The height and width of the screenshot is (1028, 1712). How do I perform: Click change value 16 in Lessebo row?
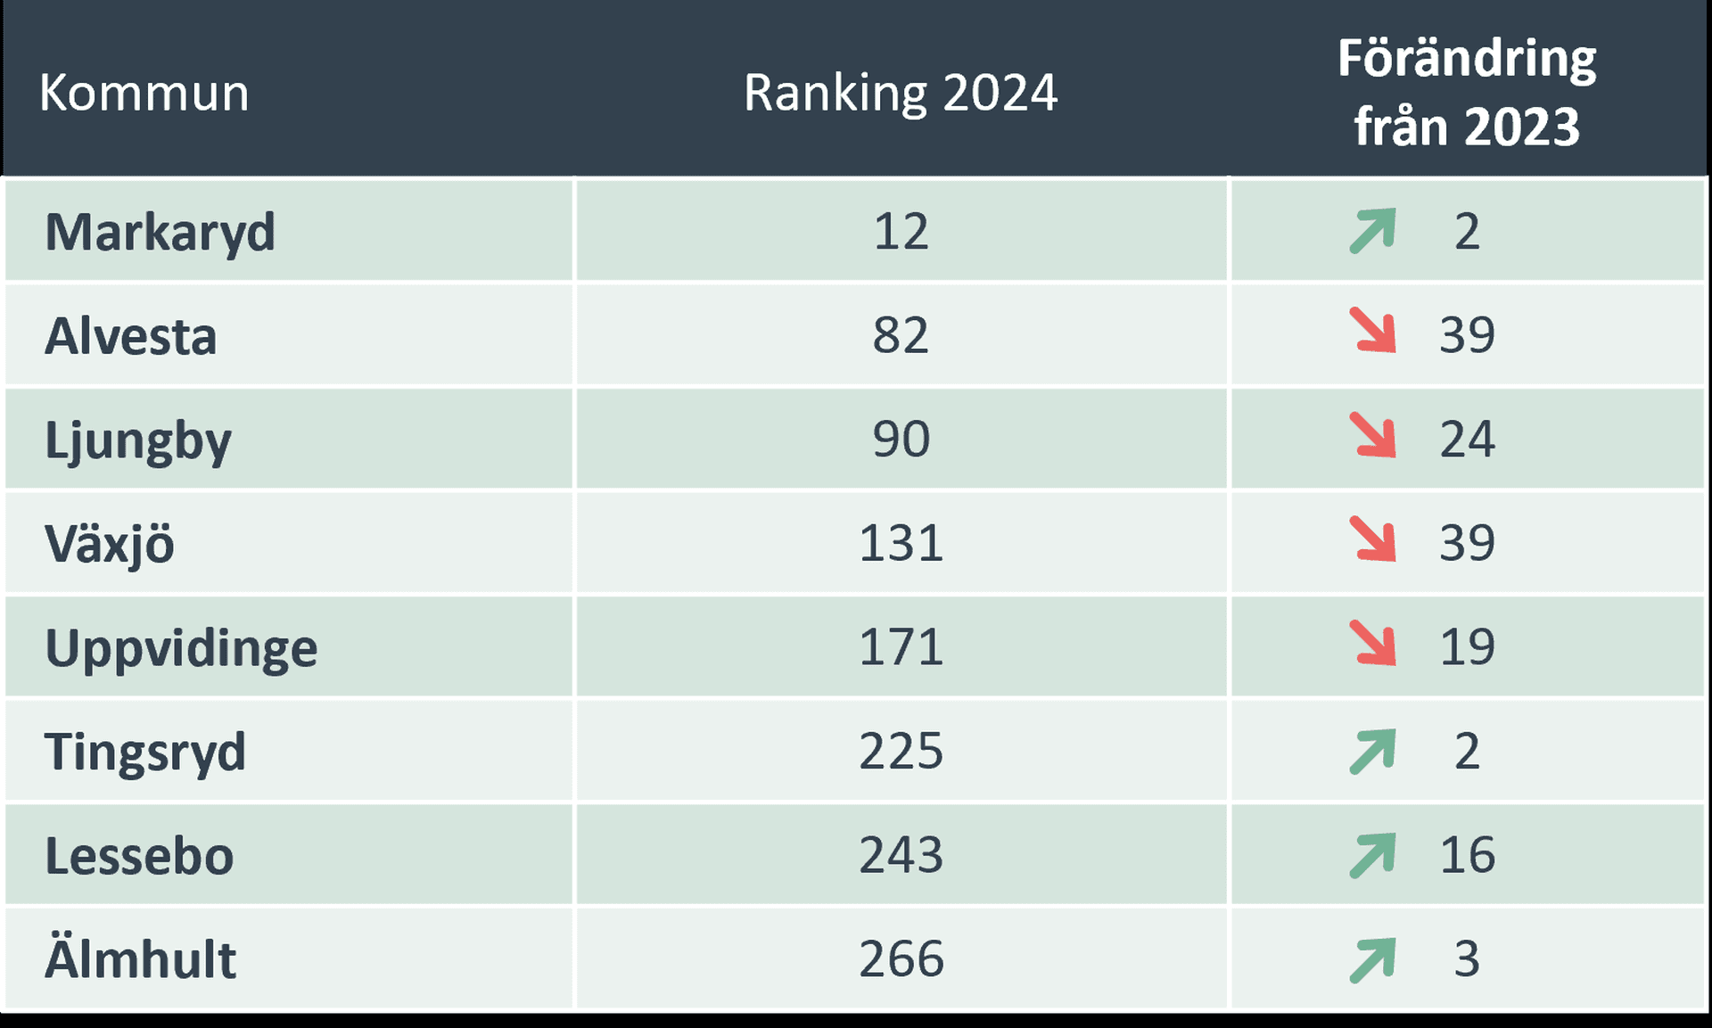tap(1467, 855)
